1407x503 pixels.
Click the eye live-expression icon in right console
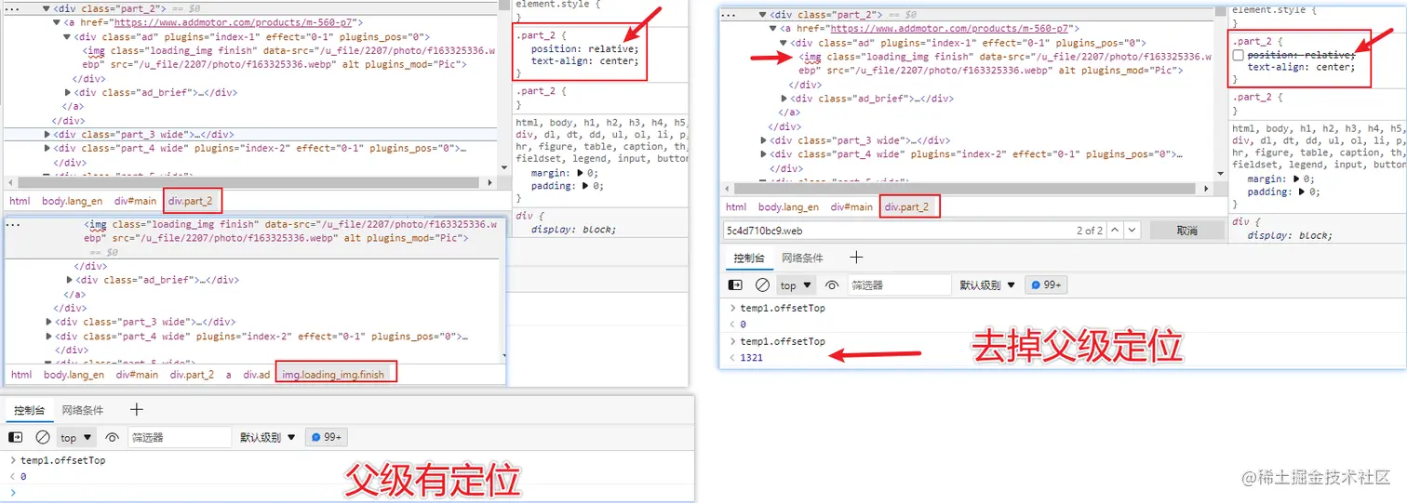pyautogui.click(x=832, y=285)
